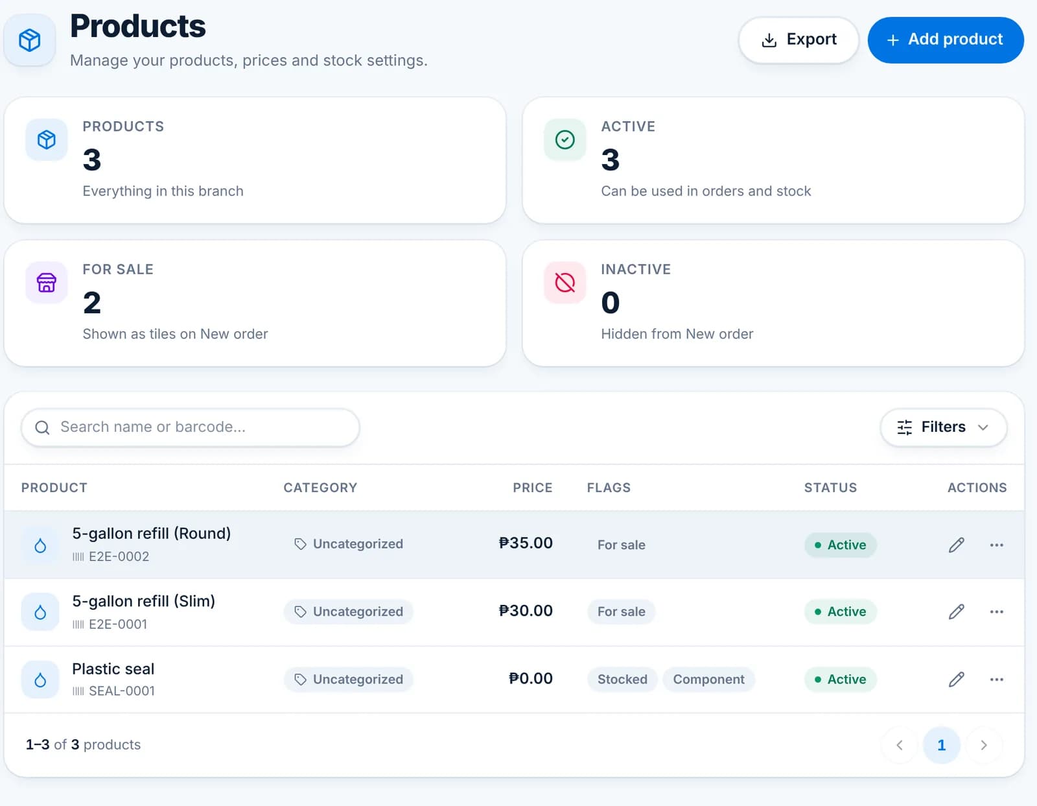Image resolution: width=1037 pixels, height=806 pixels.
Task: Expand the Filters dropdown
Action: [x=944, y=427]
